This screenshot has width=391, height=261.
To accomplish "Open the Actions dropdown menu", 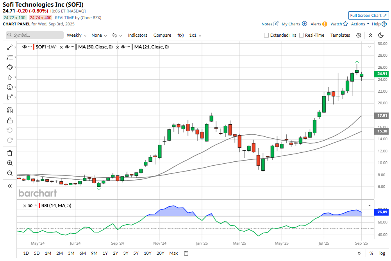I will click(x=360, y=24).
